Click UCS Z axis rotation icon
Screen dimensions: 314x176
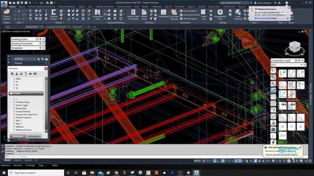301,127
